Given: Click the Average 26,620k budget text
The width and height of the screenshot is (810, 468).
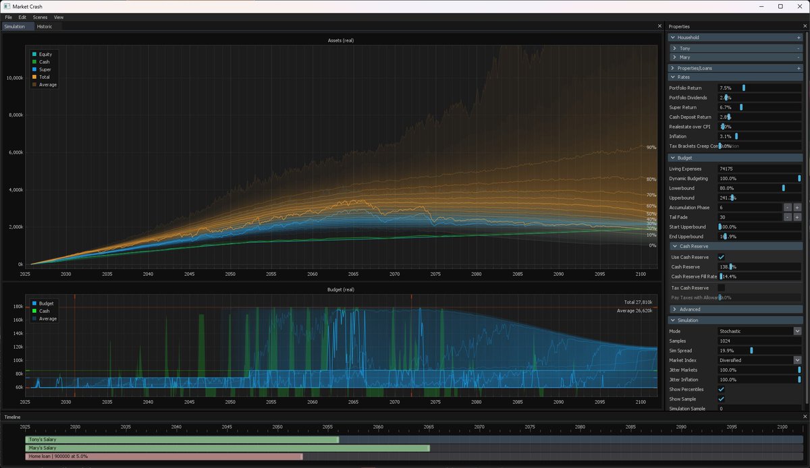Looking at the screenshot, I should (x=634, y=311).
